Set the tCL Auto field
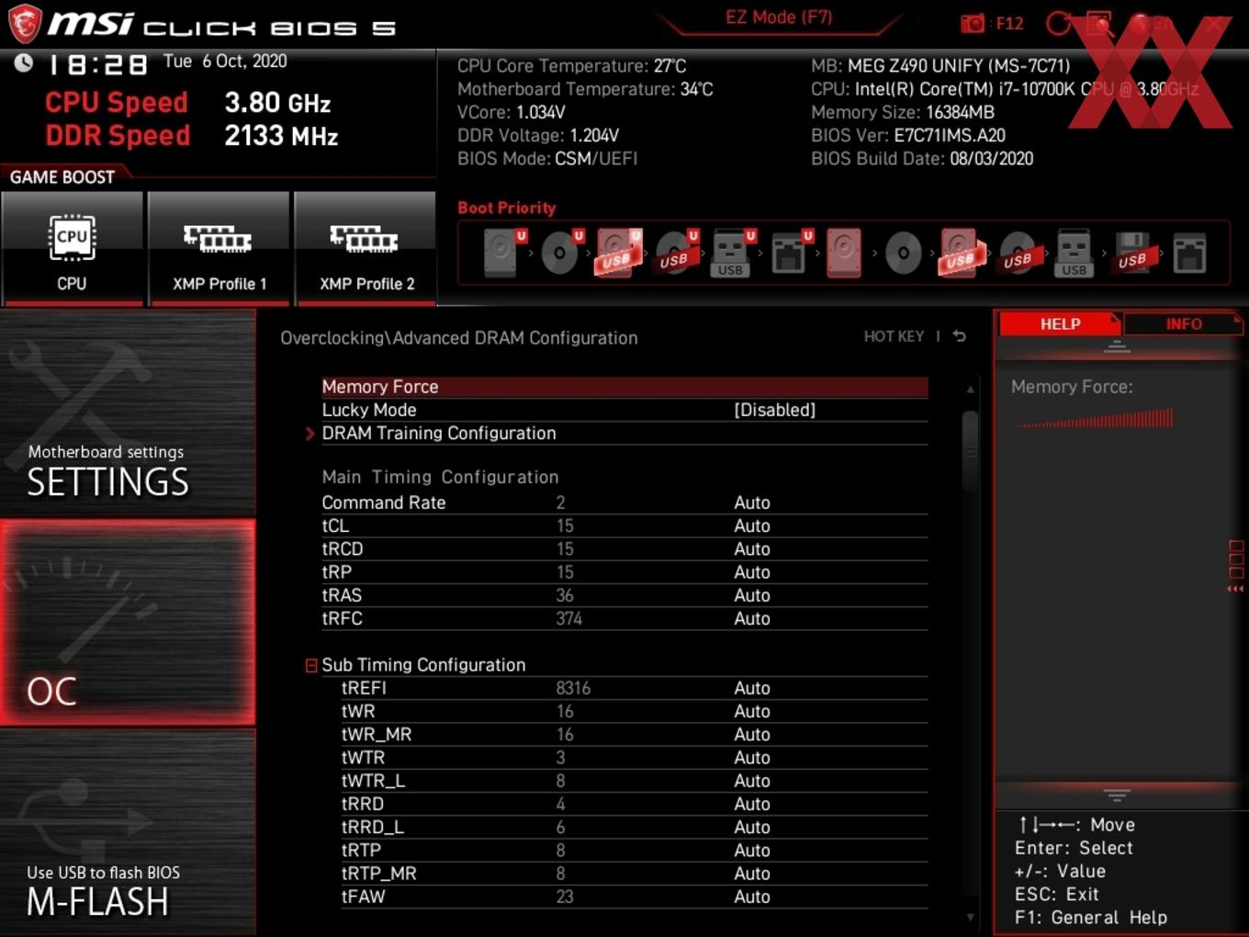Screen dimensions: 1249x937 point(752,525)
